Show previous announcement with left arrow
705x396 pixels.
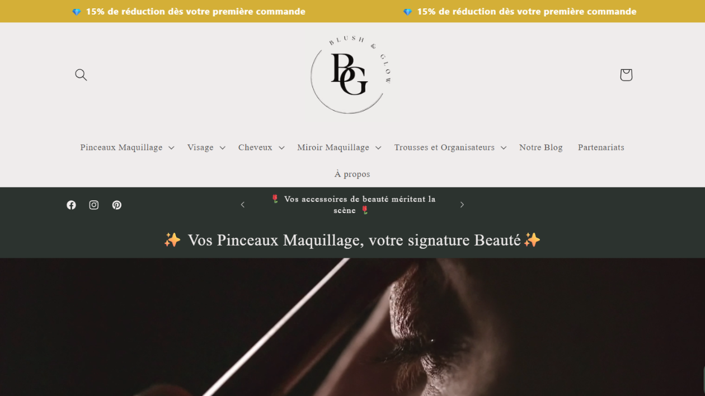(243, 205)
